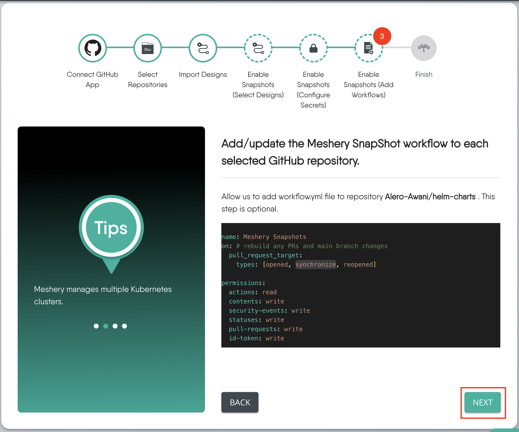Select the workflow.yml code block
The height and width of the screenshot is (432, 519).
[x=361, y=286]
